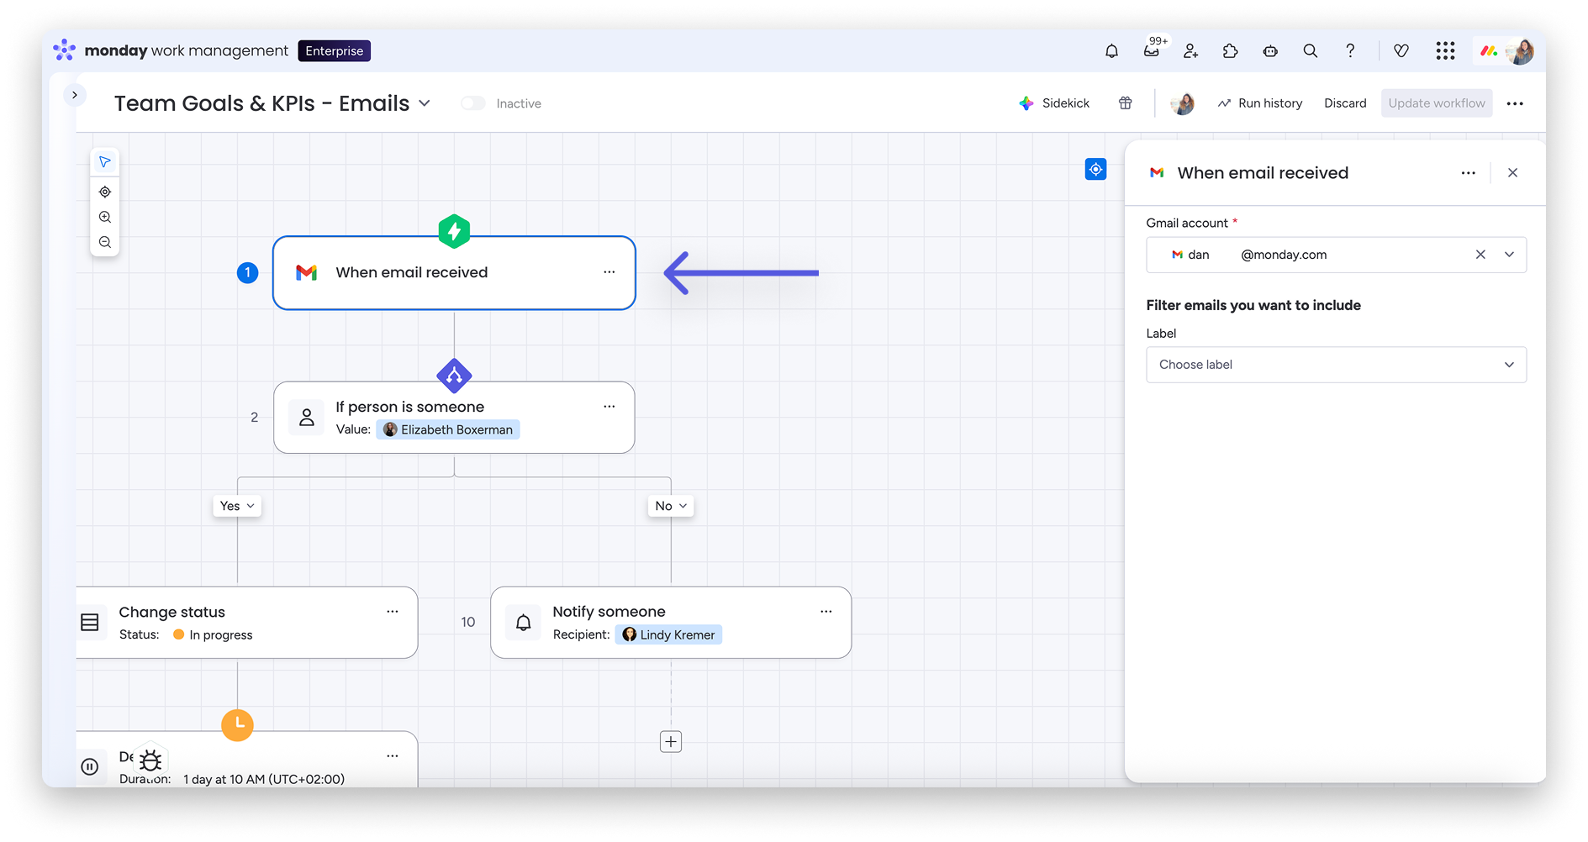Open the Team Goals & KPIs title dropdown
Screen dimensions: 1588x842
(425, 103)
